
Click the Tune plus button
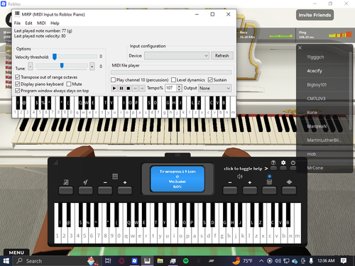coord(92,67)
